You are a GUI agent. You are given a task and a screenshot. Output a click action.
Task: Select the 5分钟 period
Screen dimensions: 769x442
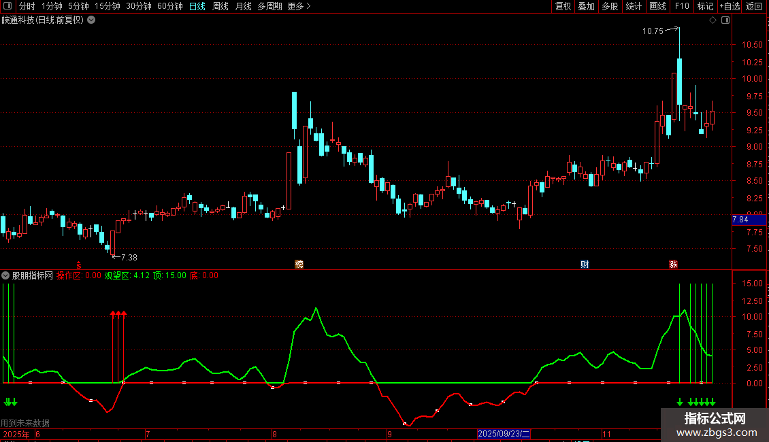[78, 6]
